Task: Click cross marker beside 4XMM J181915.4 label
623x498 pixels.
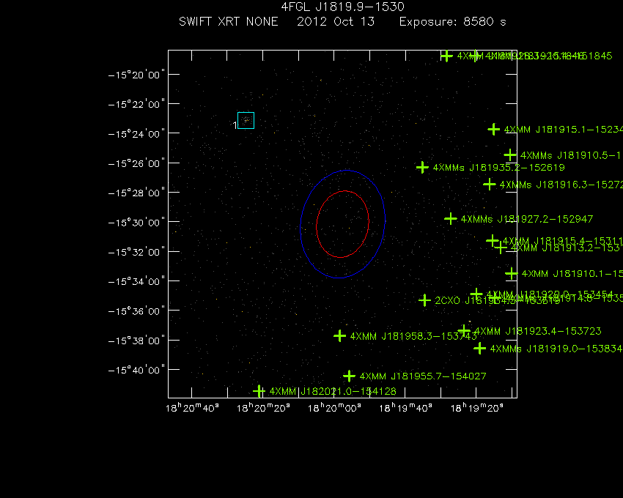Action: click(493, 240)
